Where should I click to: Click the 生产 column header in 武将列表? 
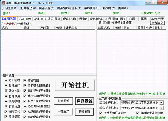tap(149, 28)
